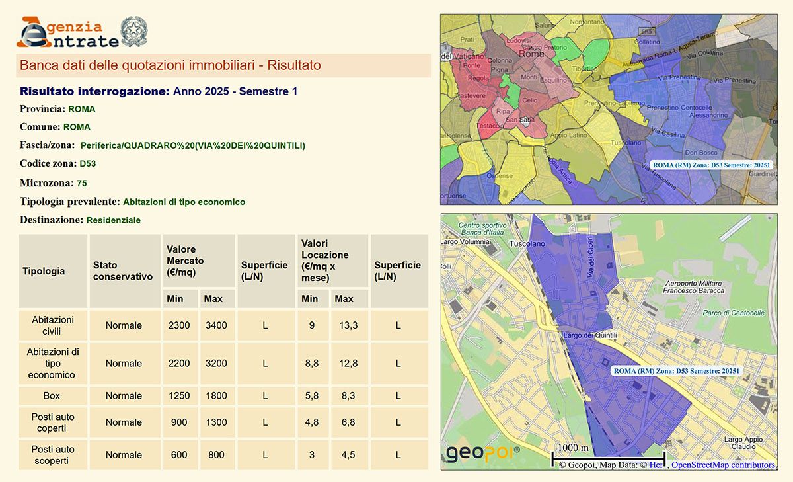Viewport: 793px width, 482px height.
Task: Click the D53 zone label on the detail map
Action: click(676, 371)
